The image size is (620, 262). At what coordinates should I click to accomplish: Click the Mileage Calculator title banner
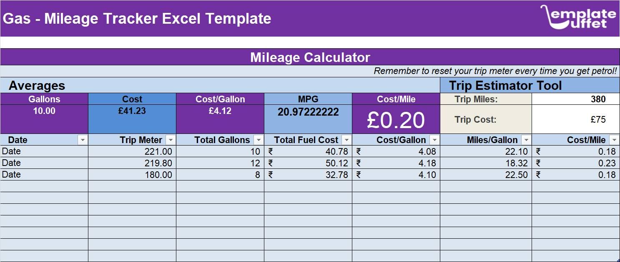310,57
